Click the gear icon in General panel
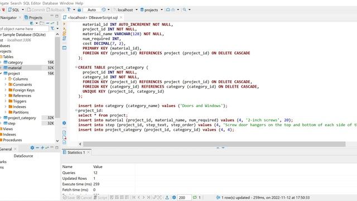Image resolution: width=357 pixels, height=201 pixels. 32,148
